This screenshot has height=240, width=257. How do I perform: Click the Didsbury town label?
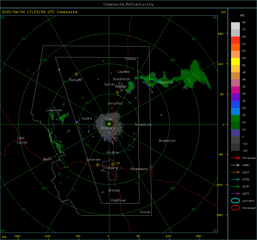pos(108,128)
